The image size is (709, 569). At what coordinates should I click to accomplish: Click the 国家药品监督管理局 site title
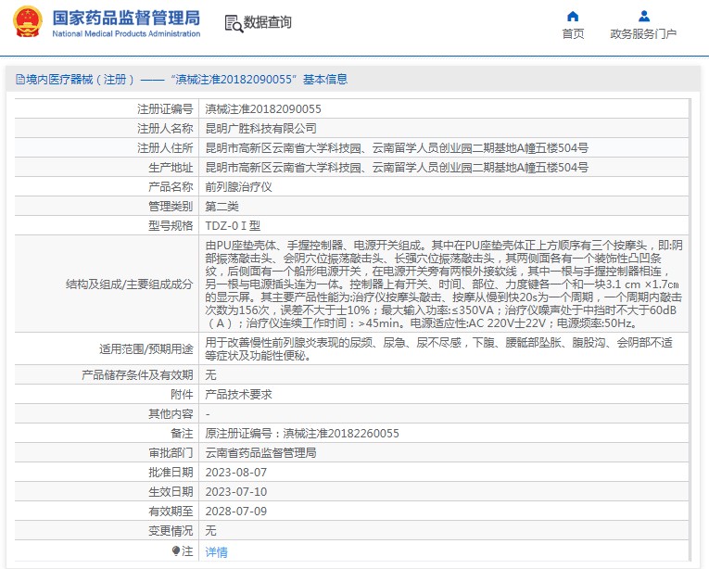(125, 18)
